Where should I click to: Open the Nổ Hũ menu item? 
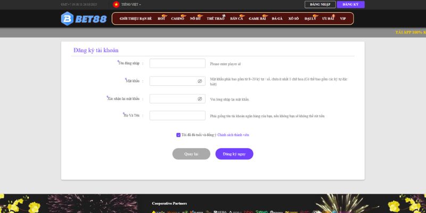195,19
